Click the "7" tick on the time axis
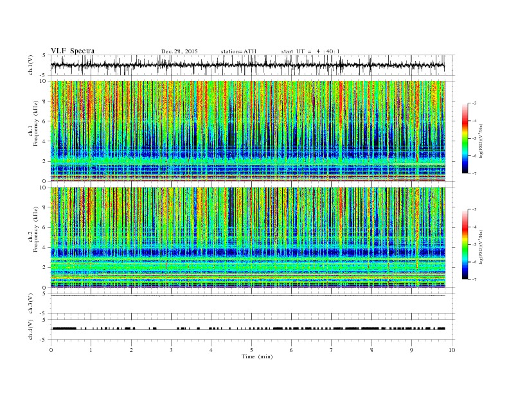The width and height of the screenshot is (509, 393). pos(332,350)
